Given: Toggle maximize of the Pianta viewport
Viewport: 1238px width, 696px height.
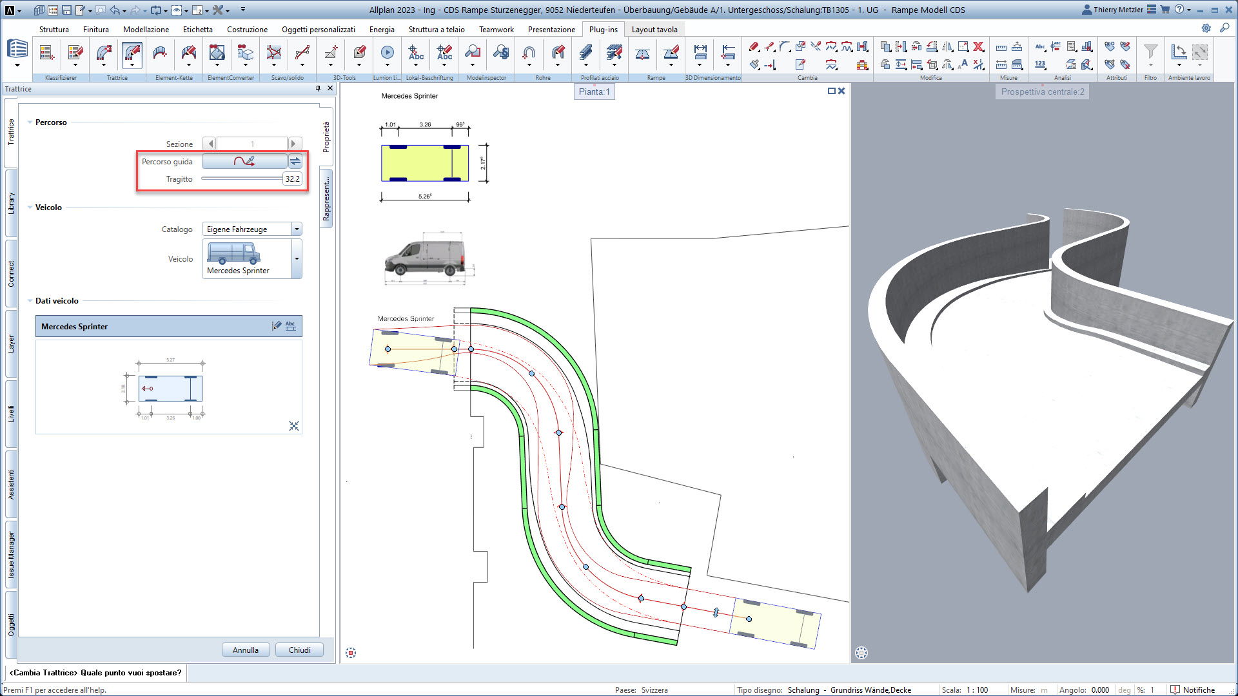Looking at the screenshot, I should (x=832, y=91).
